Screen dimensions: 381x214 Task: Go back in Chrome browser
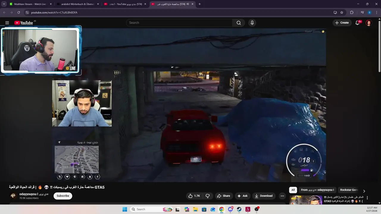point(4,12)
